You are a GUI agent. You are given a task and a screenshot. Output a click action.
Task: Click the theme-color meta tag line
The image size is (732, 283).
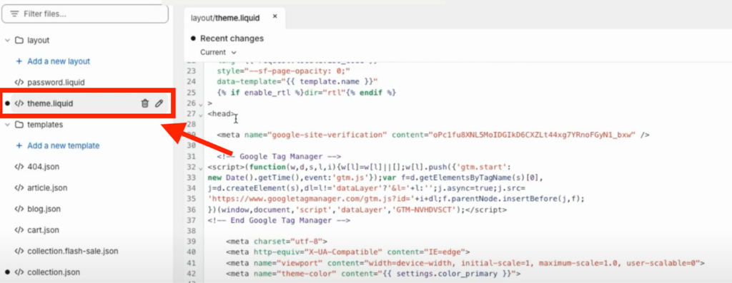[373, 274]
